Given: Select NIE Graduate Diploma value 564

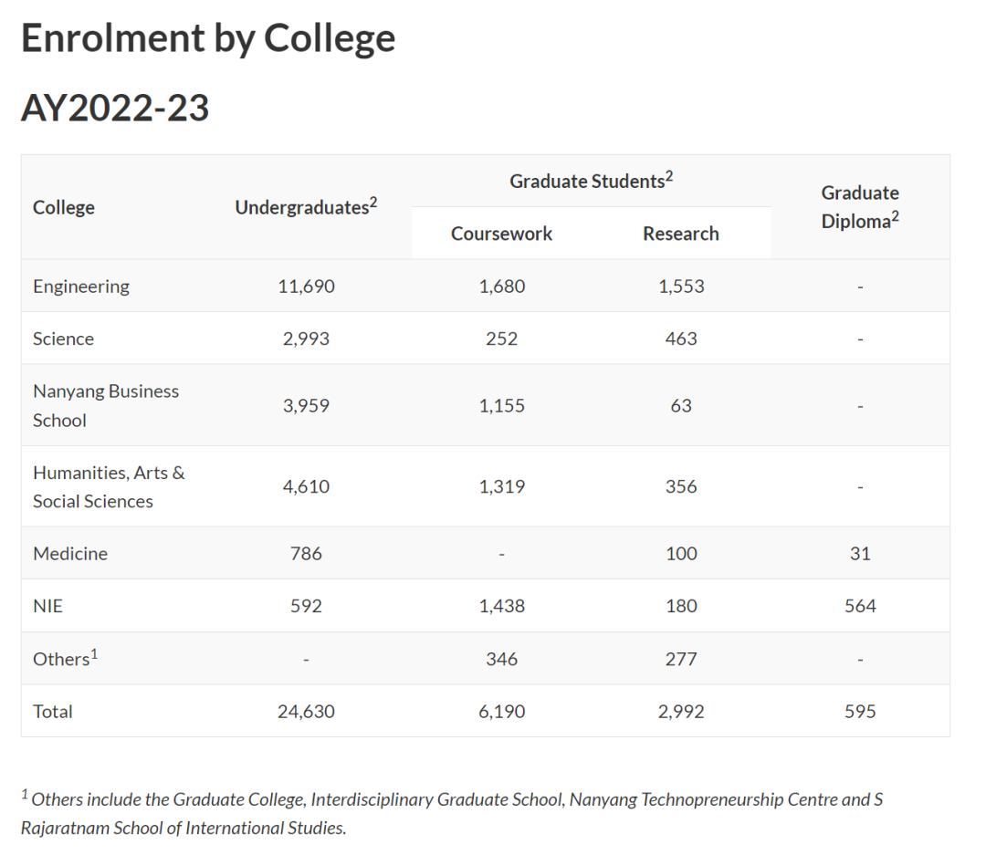Looking at the screenshot, I should (x=860, y=607).
